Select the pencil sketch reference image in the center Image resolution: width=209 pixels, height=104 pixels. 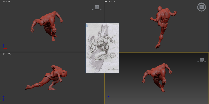(x=102, y=48)
